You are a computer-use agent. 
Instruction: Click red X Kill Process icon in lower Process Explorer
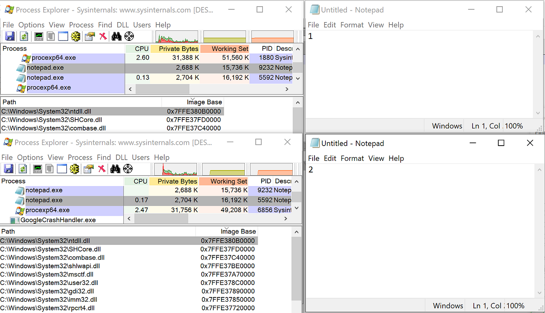102,169
